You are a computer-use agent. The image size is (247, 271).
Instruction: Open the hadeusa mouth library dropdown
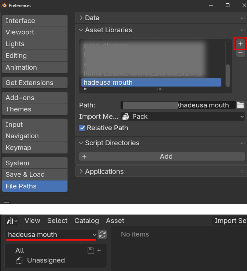click(x=51, y=235)
